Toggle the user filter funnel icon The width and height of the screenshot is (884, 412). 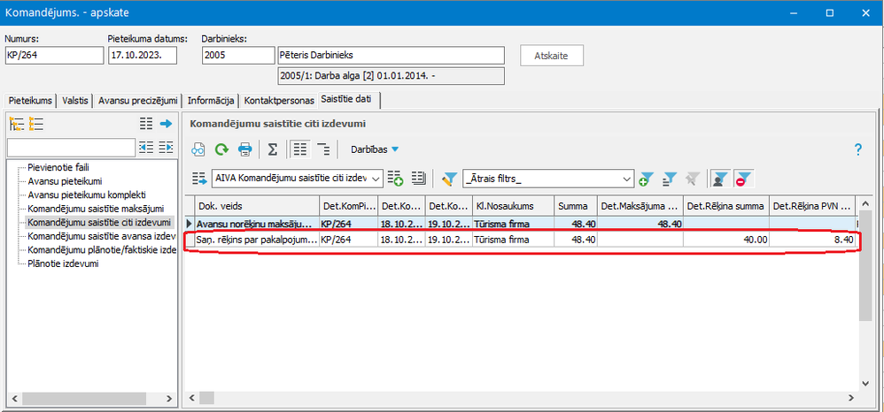[718, 179]
